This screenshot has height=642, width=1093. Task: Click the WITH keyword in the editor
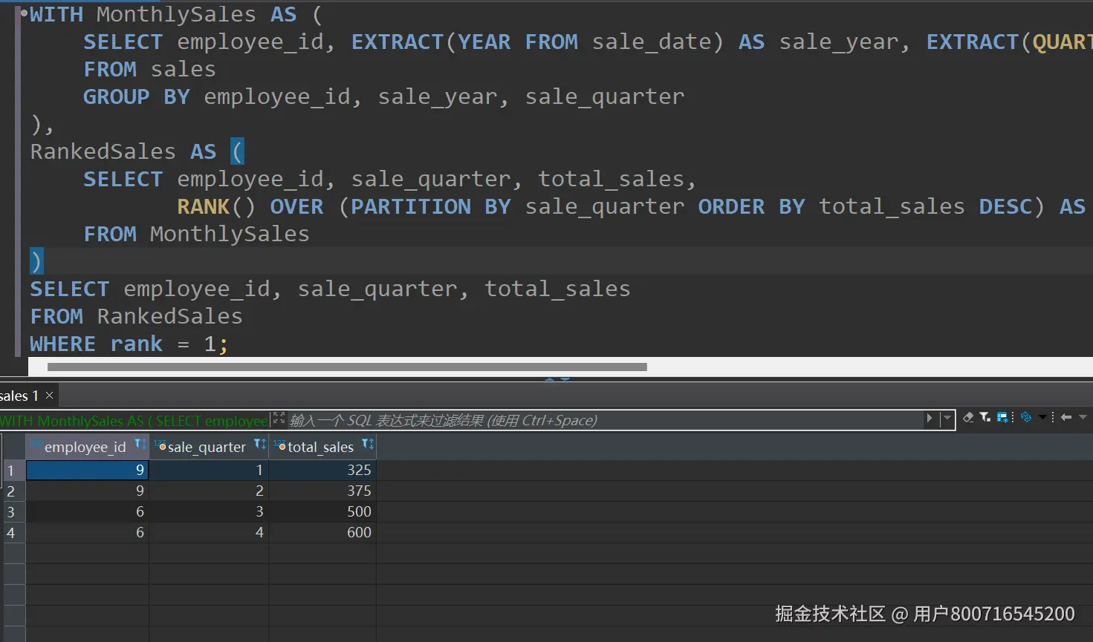56,15
